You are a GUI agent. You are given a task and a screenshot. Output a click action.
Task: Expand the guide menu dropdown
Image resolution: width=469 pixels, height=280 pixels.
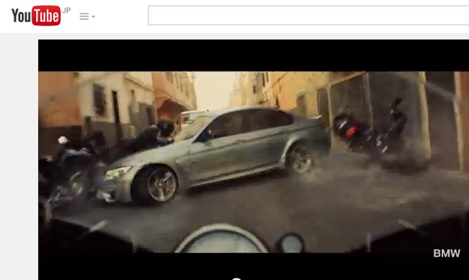click(87, 16)
